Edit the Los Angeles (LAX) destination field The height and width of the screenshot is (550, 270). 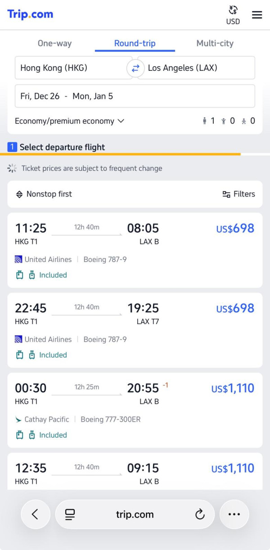click(x=198, y=68)
